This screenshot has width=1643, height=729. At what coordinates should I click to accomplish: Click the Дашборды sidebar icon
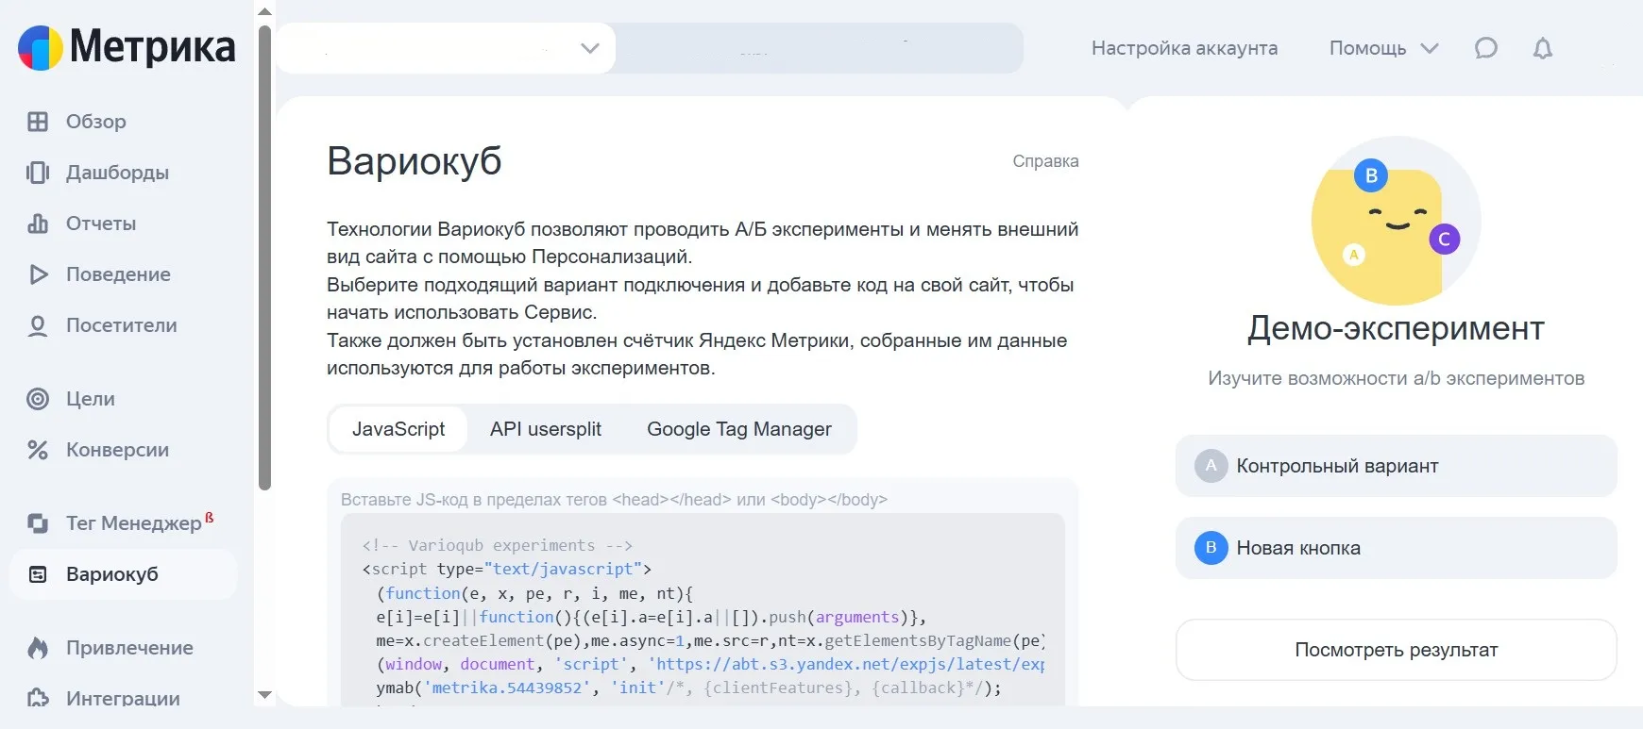coord(38,173)
